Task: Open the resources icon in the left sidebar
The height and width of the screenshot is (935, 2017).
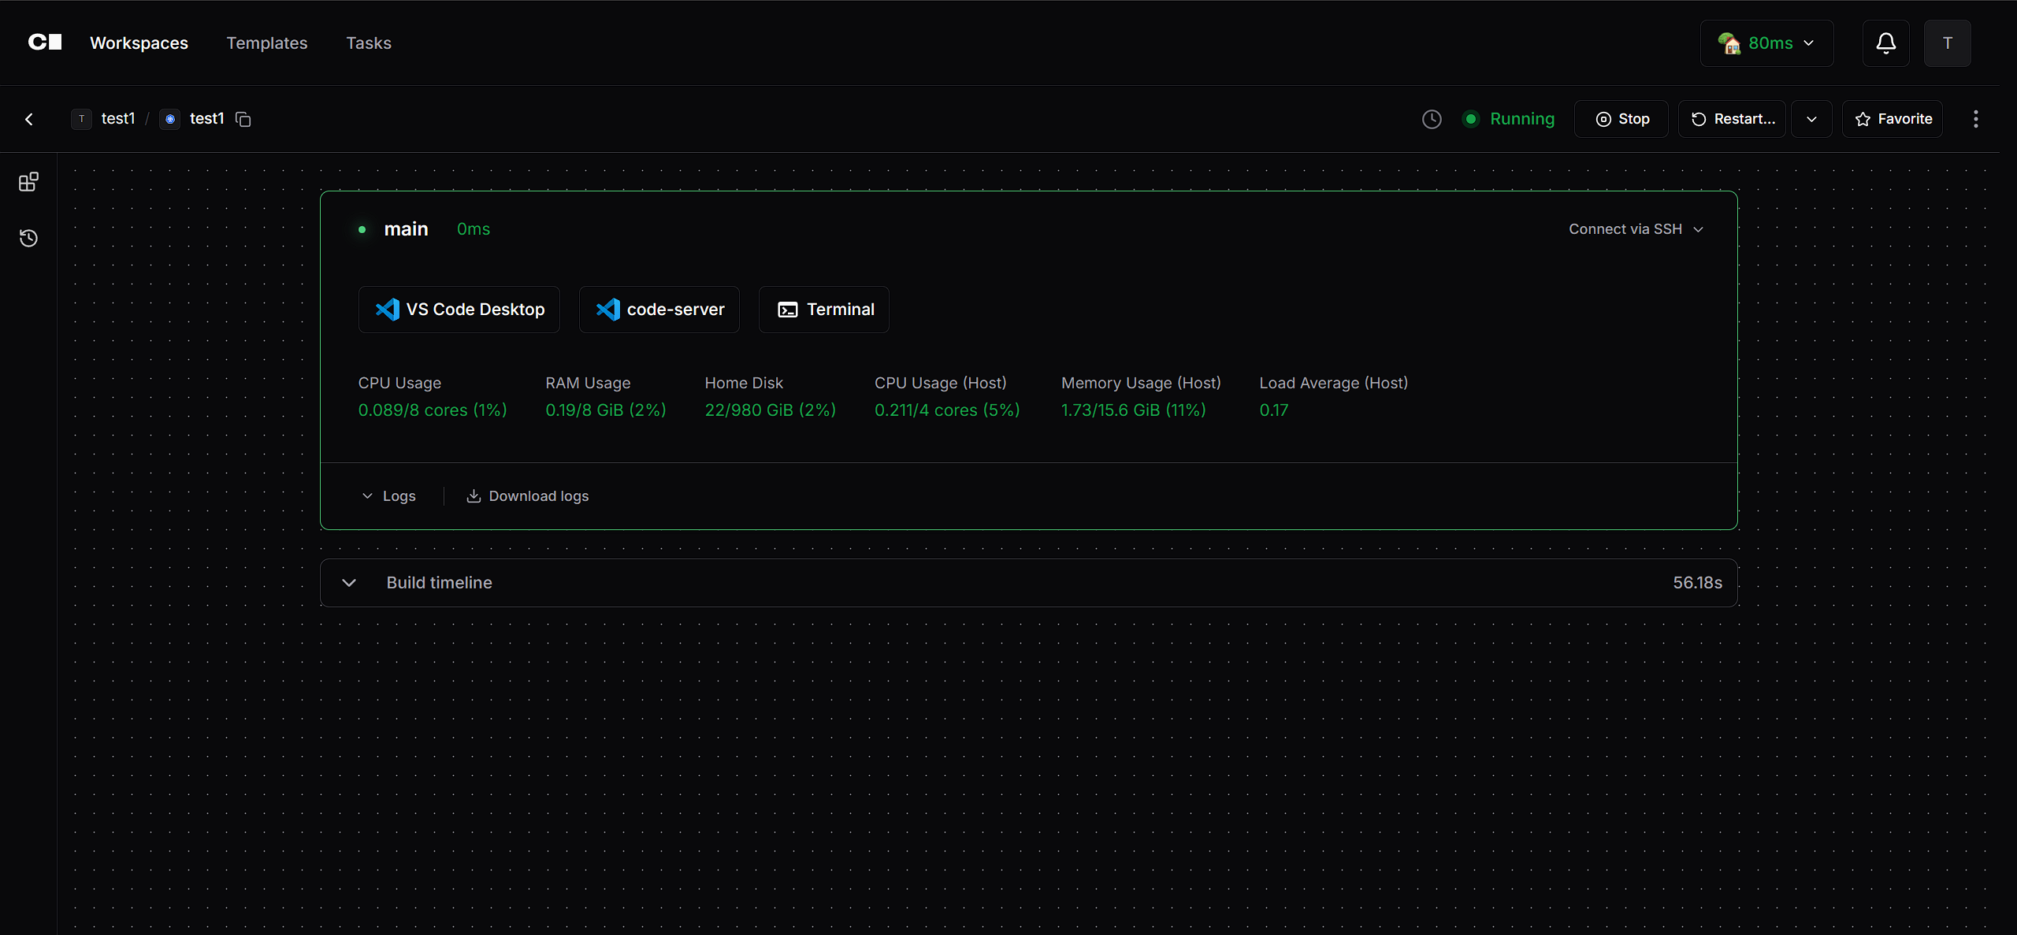Action: 28,182
